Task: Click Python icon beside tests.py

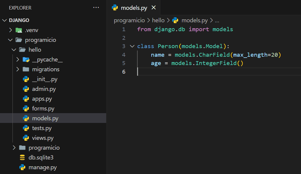Action: [26, 128]
